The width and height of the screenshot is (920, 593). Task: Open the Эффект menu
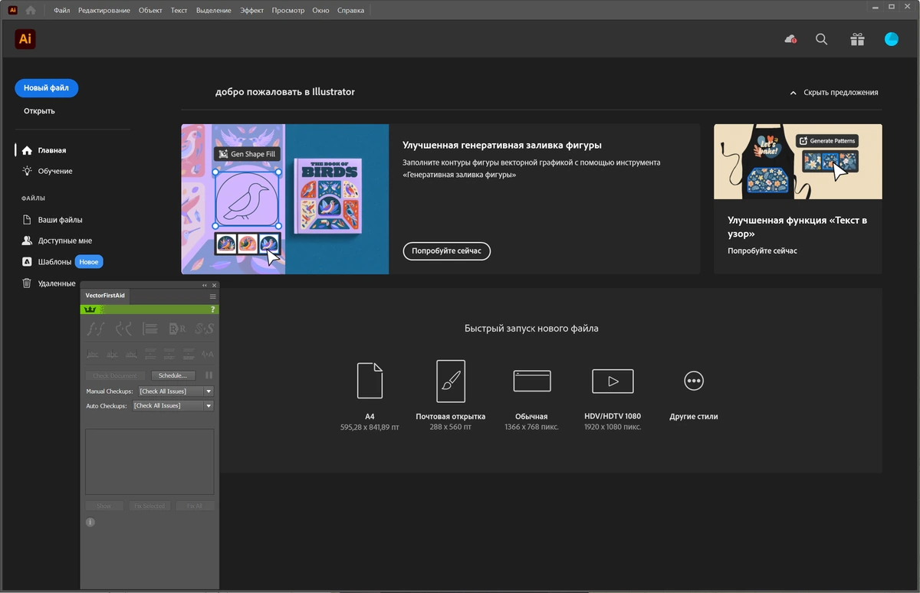point(252,11)
